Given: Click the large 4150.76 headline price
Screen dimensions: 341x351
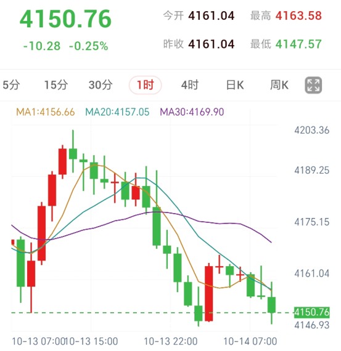Looking at the screenshot, I should (x=65, y=19).
